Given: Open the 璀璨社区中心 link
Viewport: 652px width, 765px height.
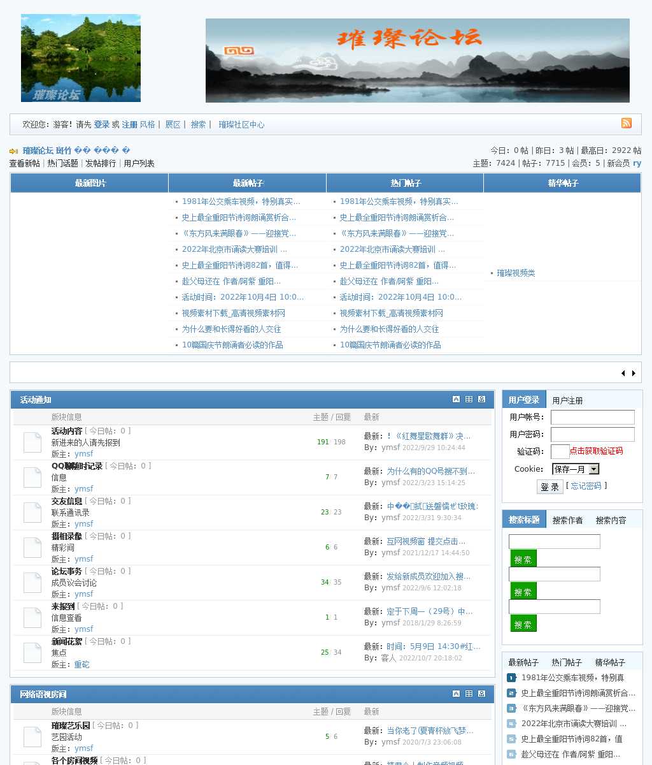Looking at the screenshot, I should pos(241,124).
